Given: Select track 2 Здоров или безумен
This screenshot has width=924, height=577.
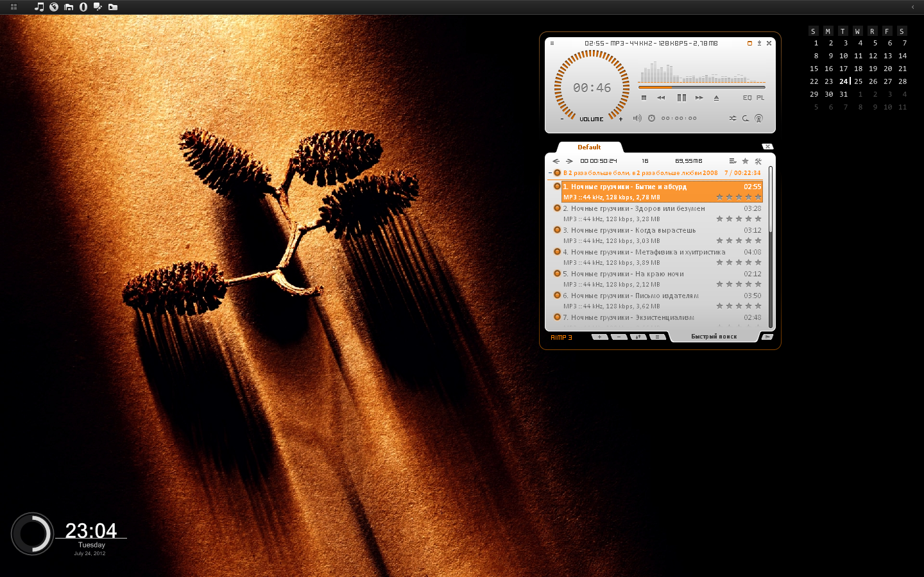Looking at the screenshot, I should [662, 213].
